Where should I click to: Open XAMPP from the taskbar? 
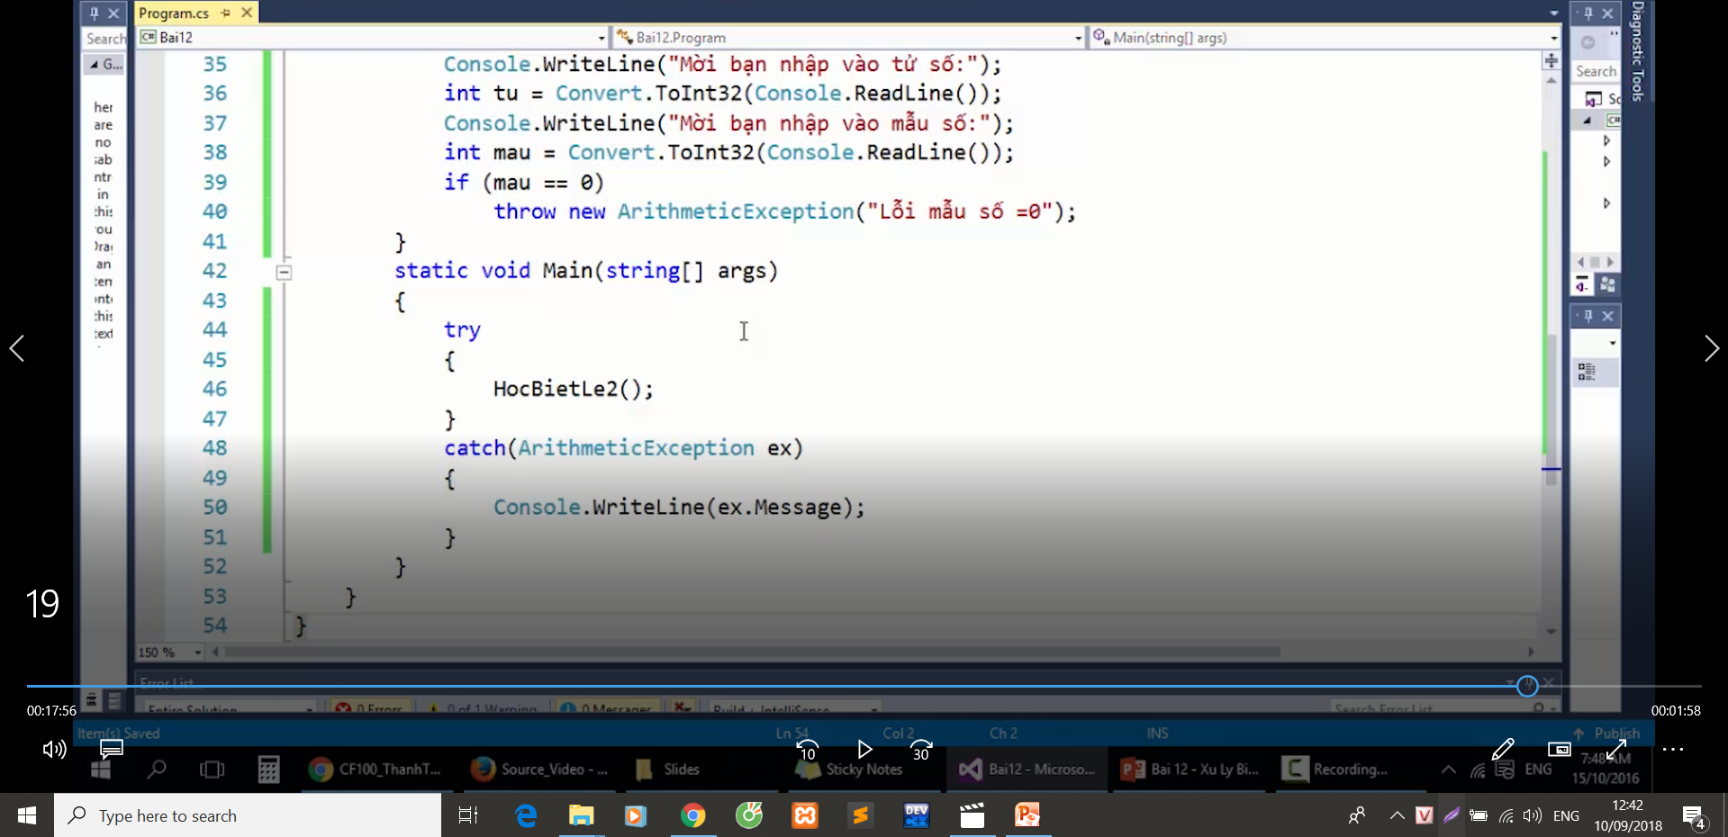coord(805,815)
